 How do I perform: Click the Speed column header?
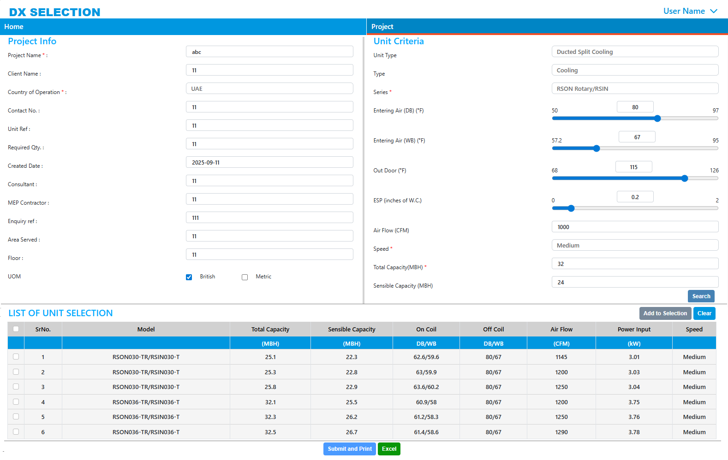(694, 329)
